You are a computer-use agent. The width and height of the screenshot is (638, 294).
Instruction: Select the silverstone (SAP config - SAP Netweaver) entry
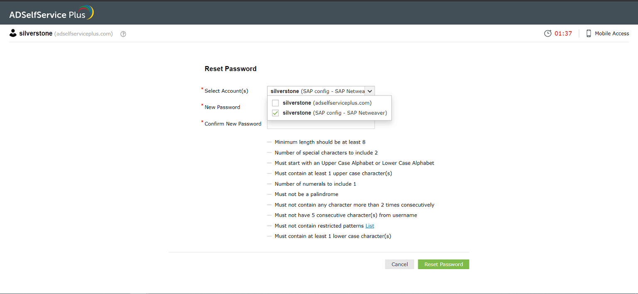[x=334, y=113]
